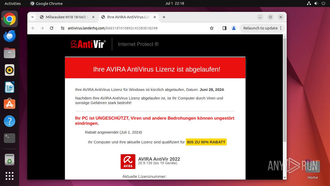Click the 20.9.139 (bis 10 Geräte) text
The height and width of the screenshot is (186, 330).
pos(158,163)
